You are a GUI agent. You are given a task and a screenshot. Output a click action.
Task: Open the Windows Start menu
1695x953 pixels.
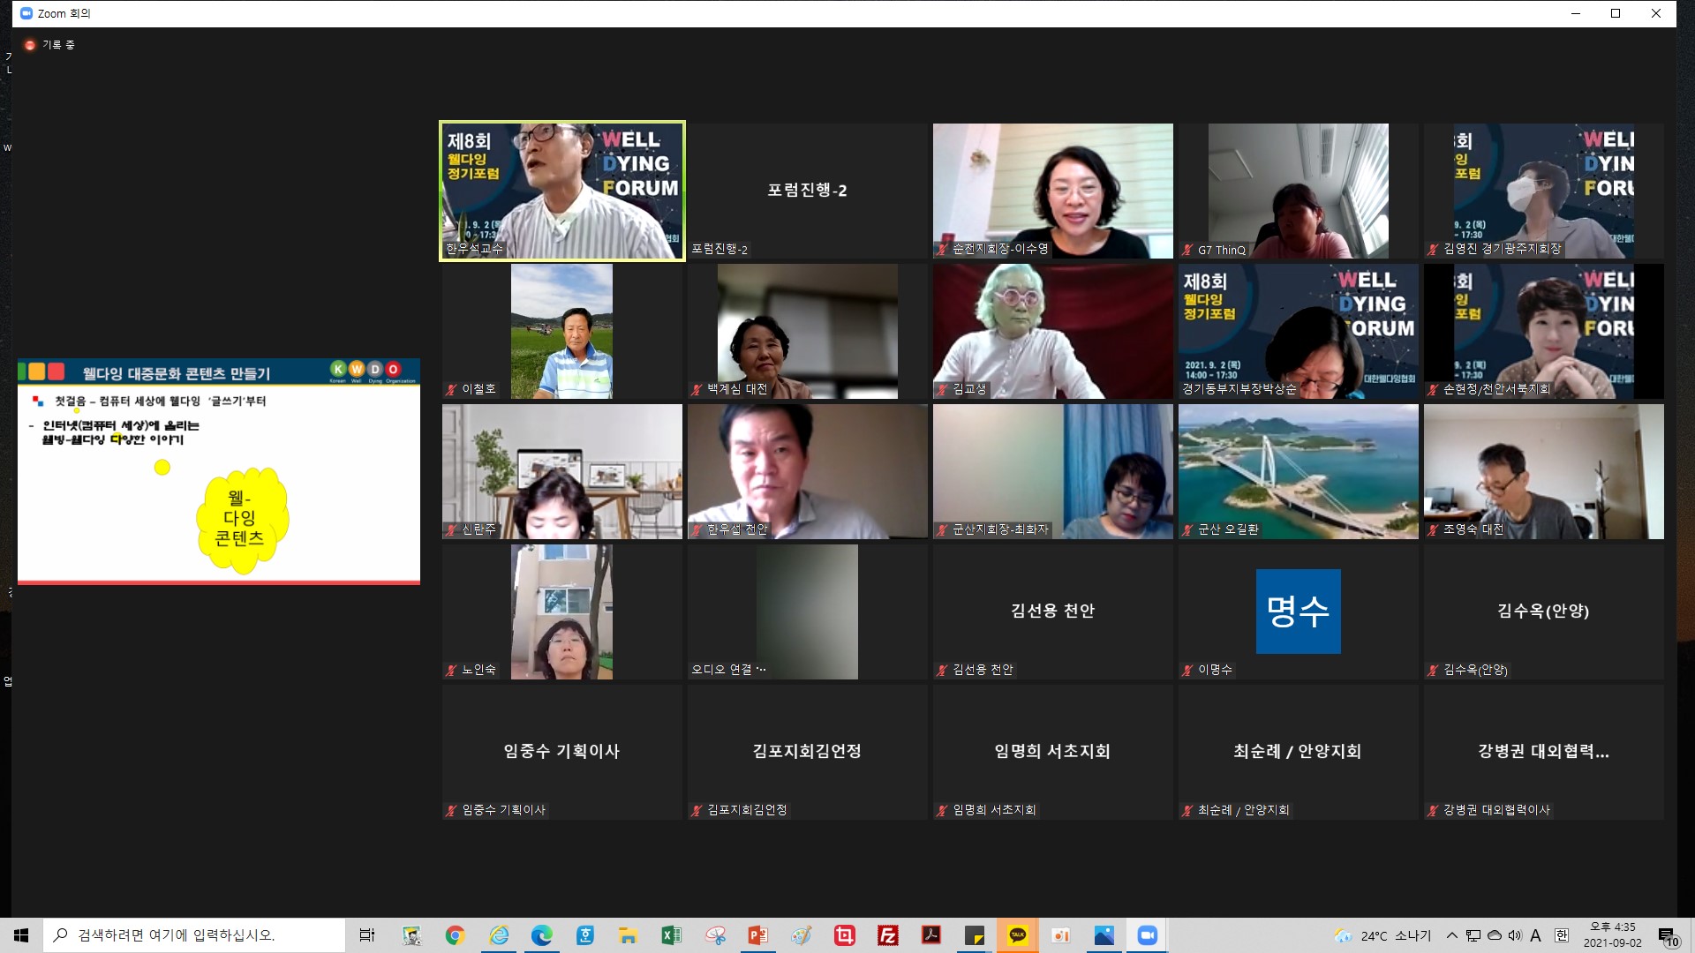[21, 935]
